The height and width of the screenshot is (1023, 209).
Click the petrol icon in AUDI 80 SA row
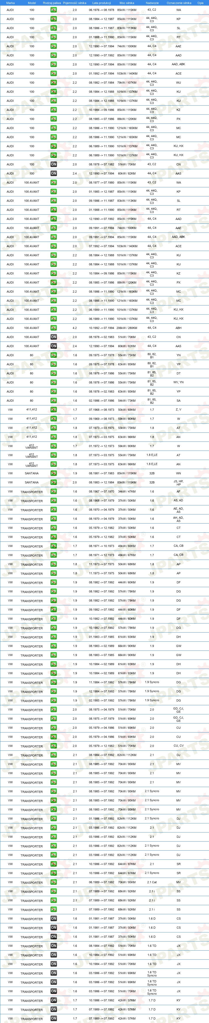pos(54,401)
